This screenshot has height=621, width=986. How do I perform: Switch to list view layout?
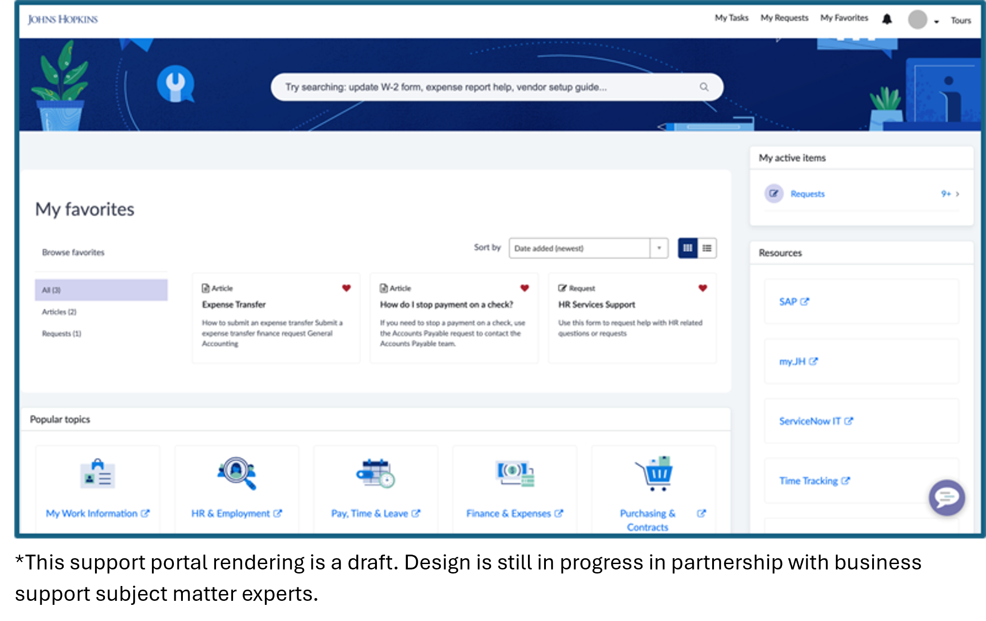pos(707,248)
